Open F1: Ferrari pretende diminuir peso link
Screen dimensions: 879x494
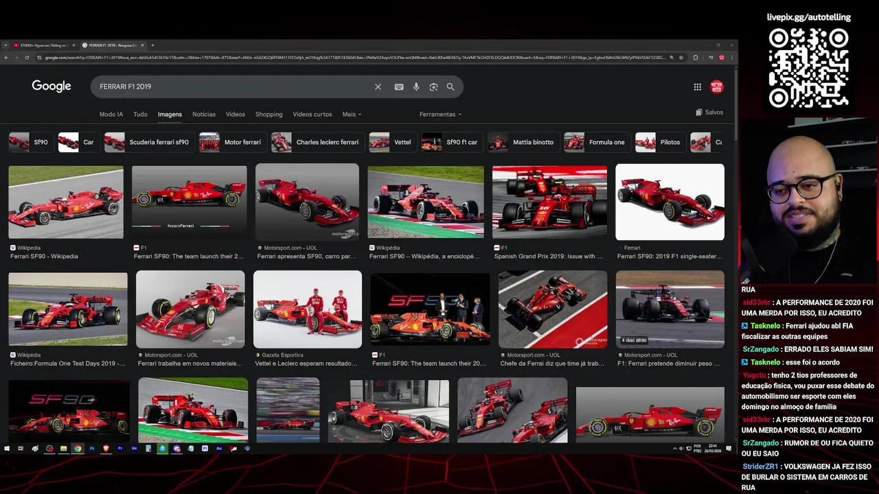coord(670,364)
